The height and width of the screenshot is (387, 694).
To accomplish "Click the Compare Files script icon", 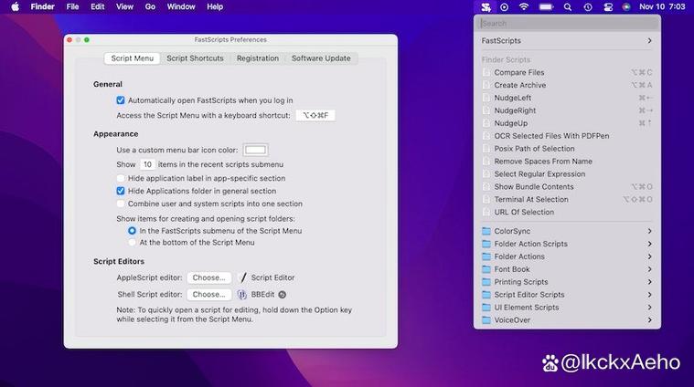I will pos(486,72).
